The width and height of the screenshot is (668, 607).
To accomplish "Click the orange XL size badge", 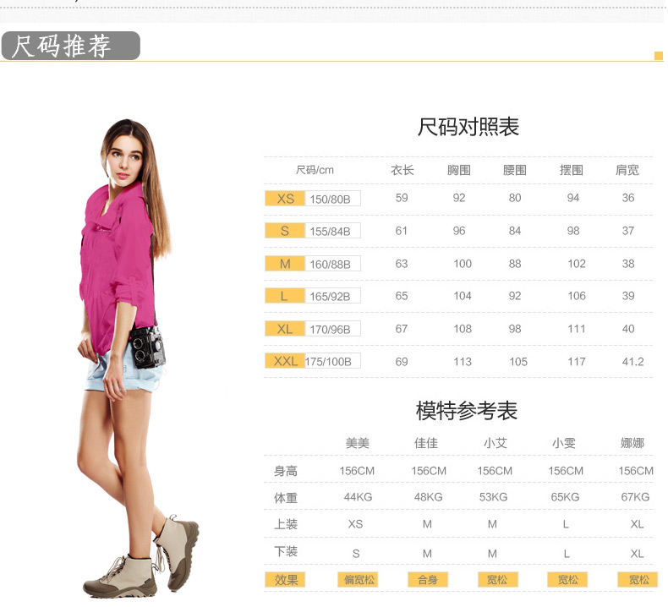I will pyautogui.click(x=285, y=329).
